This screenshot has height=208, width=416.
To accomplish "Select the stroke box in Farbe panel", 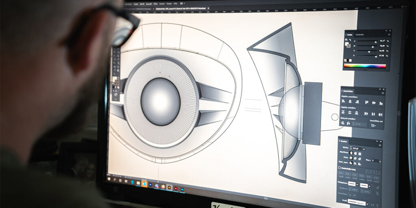I will 349,45.
